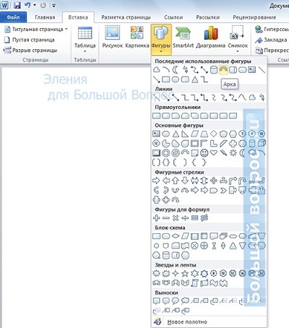Viewport: 289px width, 328px height.
Task: Open Титульная страница dropdown arrow
Action: (66, 29)
